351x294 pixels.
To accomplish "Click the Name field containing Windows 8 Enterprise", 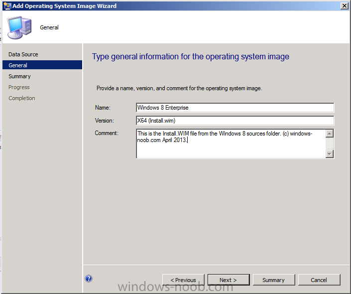I will 235,108.
